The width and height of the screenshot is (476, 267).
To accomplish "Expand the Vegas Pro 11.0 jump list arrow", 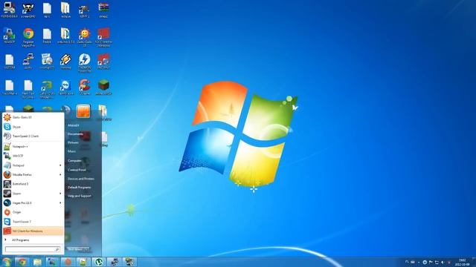I will (x=60, y=202).
